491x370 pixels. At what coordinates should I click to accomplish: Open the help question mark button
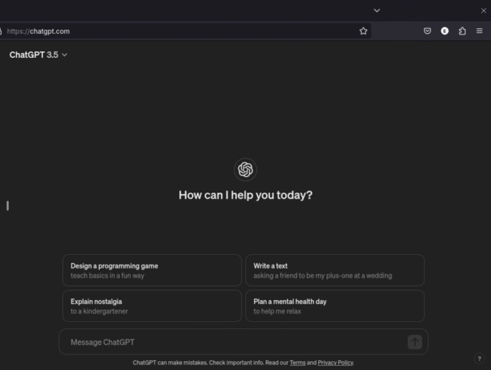tap(479, 359)
